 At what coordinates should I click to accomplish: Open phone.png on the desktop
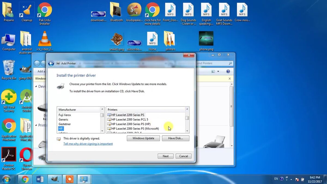206,41
